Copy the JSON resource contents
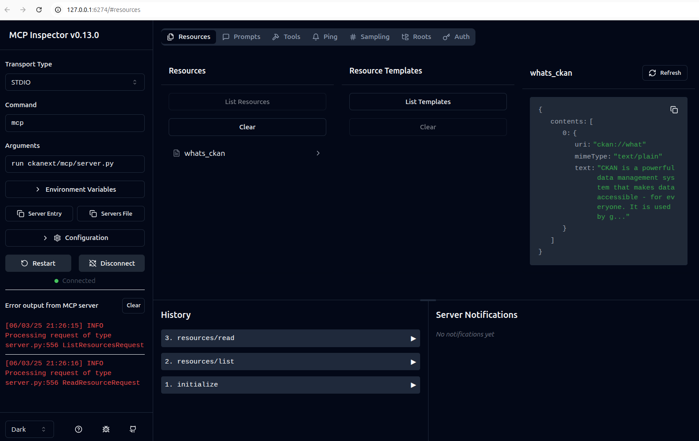The height and width of the screenshot is (441, 699). tap(674, 110)
